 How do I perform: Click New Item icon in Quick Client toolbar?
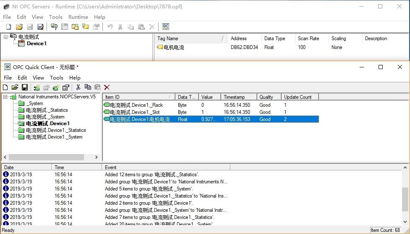point(56,87)
